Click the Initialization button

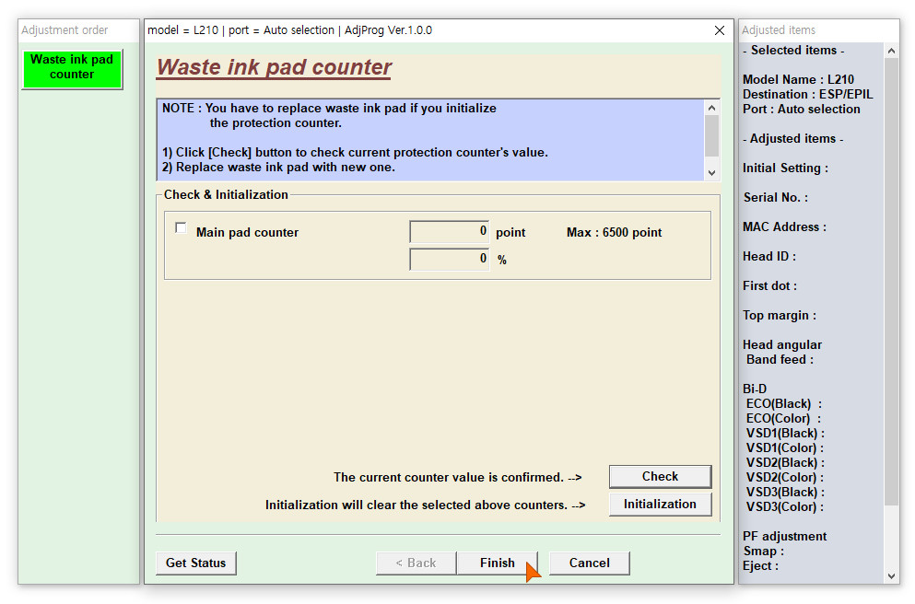(660, 505)
